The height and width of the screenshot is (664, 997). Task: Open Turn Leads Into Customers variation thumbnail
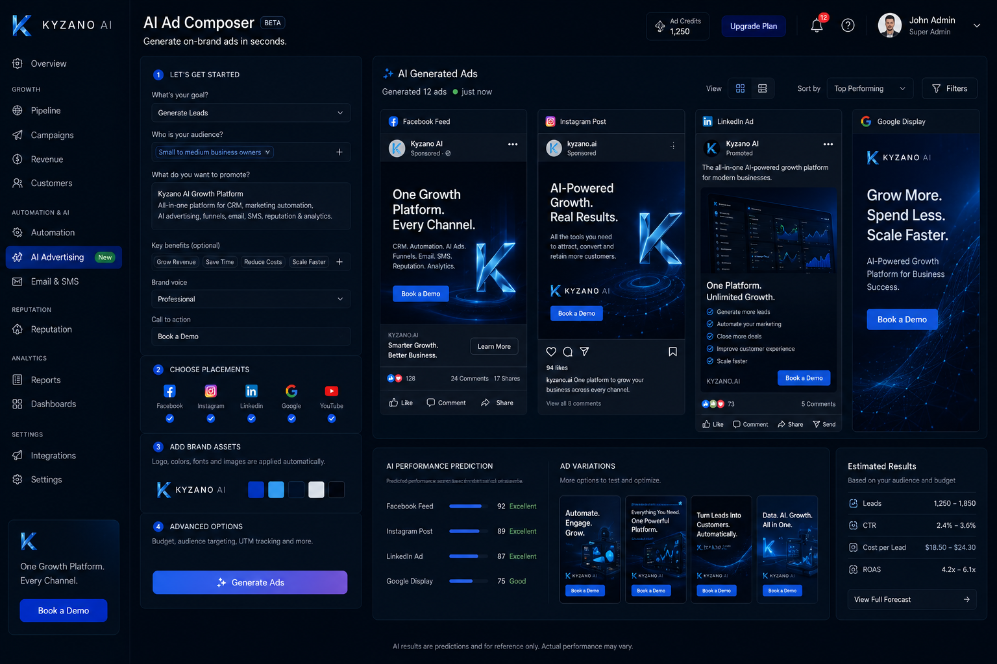click(x=721, y=549)
